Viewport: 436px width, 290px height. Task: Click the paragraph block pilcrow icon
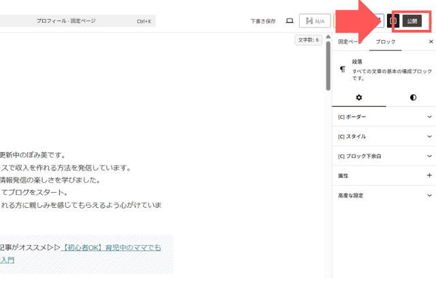coord(343,69)
